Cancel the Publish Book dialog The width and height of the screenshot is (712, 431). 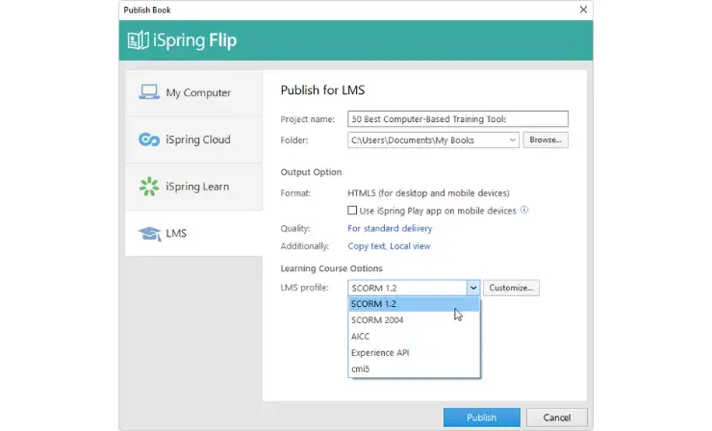pos(557,418)
